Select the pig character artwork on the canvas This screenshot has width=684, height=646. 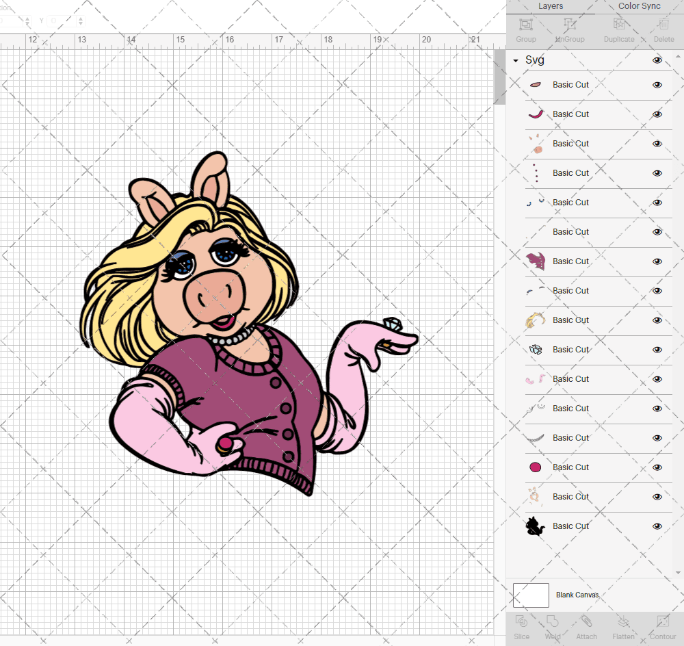pyautogui.click(x=249, y=325)
